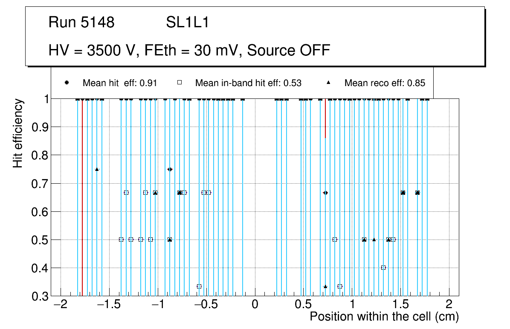
Task: Click the triangle point at bottom near 0.33
Action: pyautogui.click(x=325, y=286)
